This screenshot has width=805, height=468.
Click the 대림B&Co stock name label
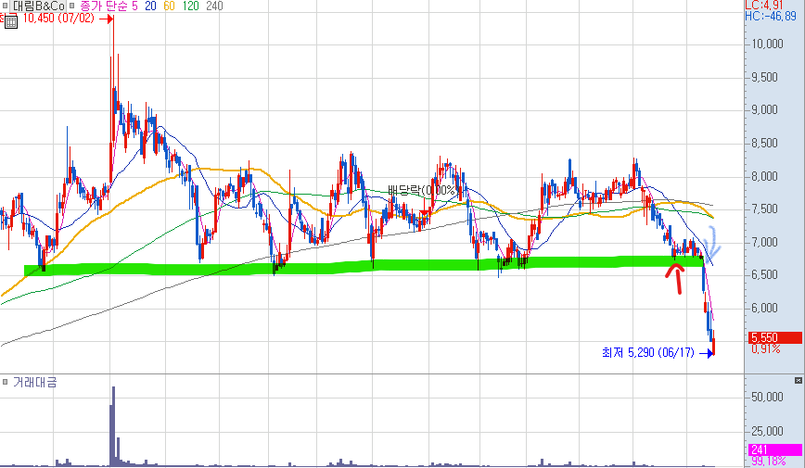tap(39, 6)
